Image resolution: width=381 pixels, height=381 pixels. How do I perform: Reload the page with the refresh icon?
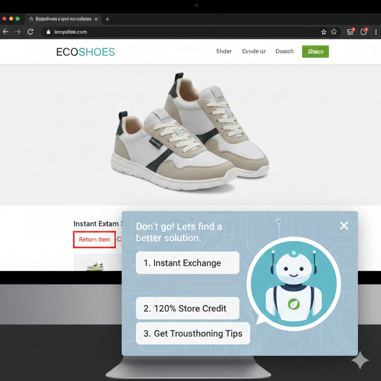31,32
